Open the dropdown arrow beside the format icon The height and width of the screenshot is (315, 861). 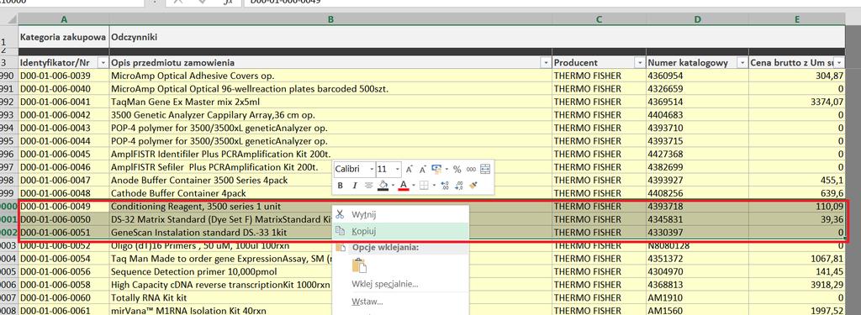pyautogui.click(x=446, y=169)
